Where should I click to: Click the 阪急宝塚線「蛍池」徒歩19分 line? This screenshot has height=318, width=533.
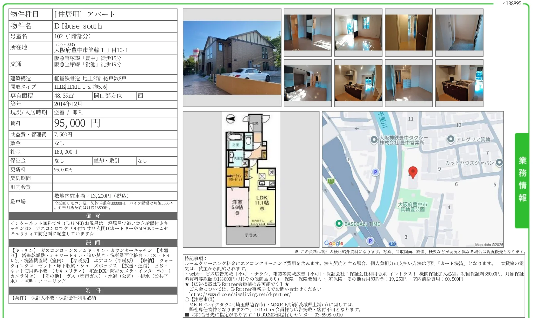point(88,64)
